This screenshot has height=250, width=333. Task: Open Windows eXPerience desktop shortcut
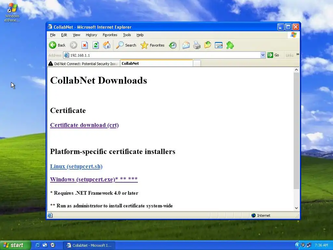click(x=12, y=12)
